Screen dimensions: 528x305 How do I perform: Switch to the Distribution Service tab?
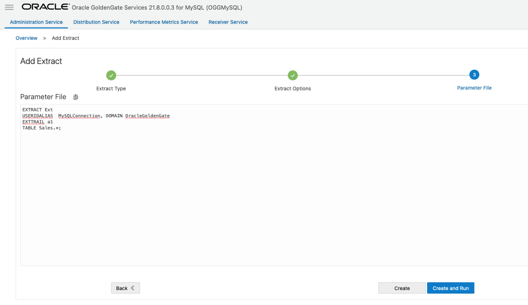[x=96, y=22]
